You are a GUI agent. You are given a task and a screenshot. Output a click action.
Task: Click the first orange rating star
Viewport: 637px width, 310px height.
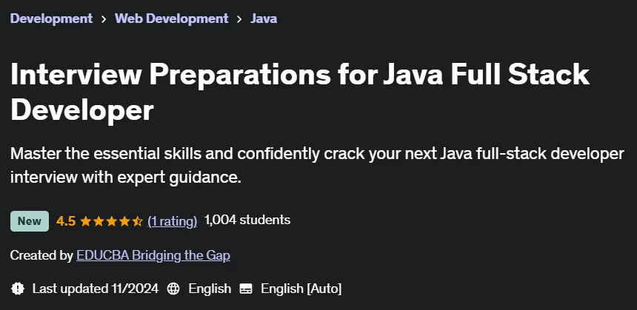pyautogui.click(x=86, y=221)
